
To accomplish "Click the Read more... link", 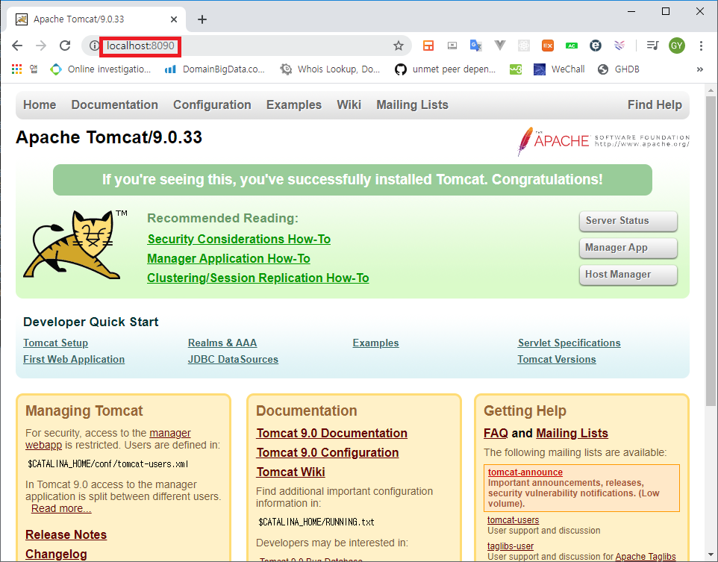I will point(61,508).
